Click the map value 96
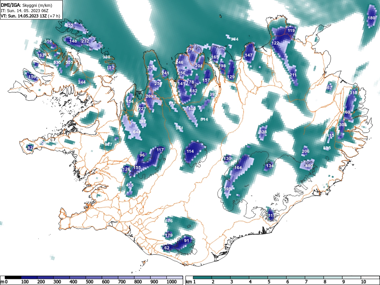This screenshot has height=285, width=380. tap(142, 155)
